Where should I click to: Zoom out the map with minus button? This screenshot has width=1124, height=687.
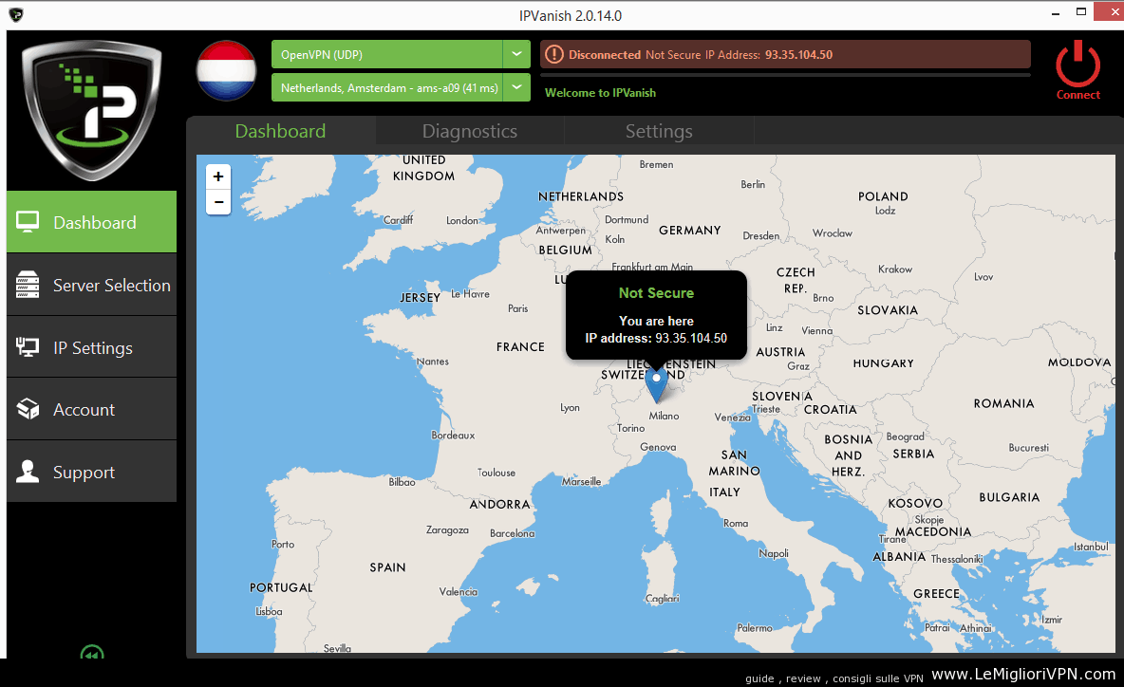[218, 201]
